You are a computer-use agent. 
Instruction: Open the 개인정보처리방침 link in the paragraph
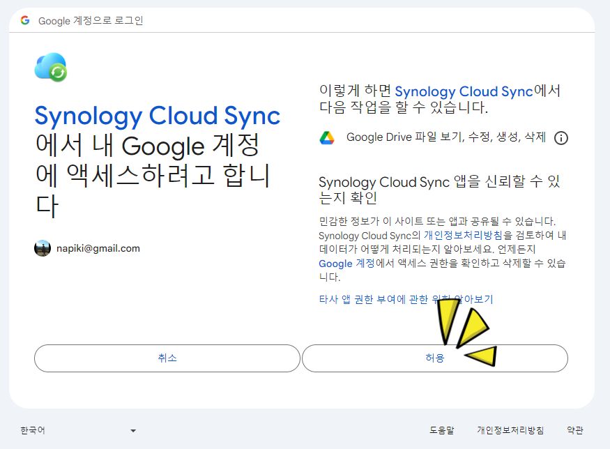pyautogui.click(x=463, y=235)
